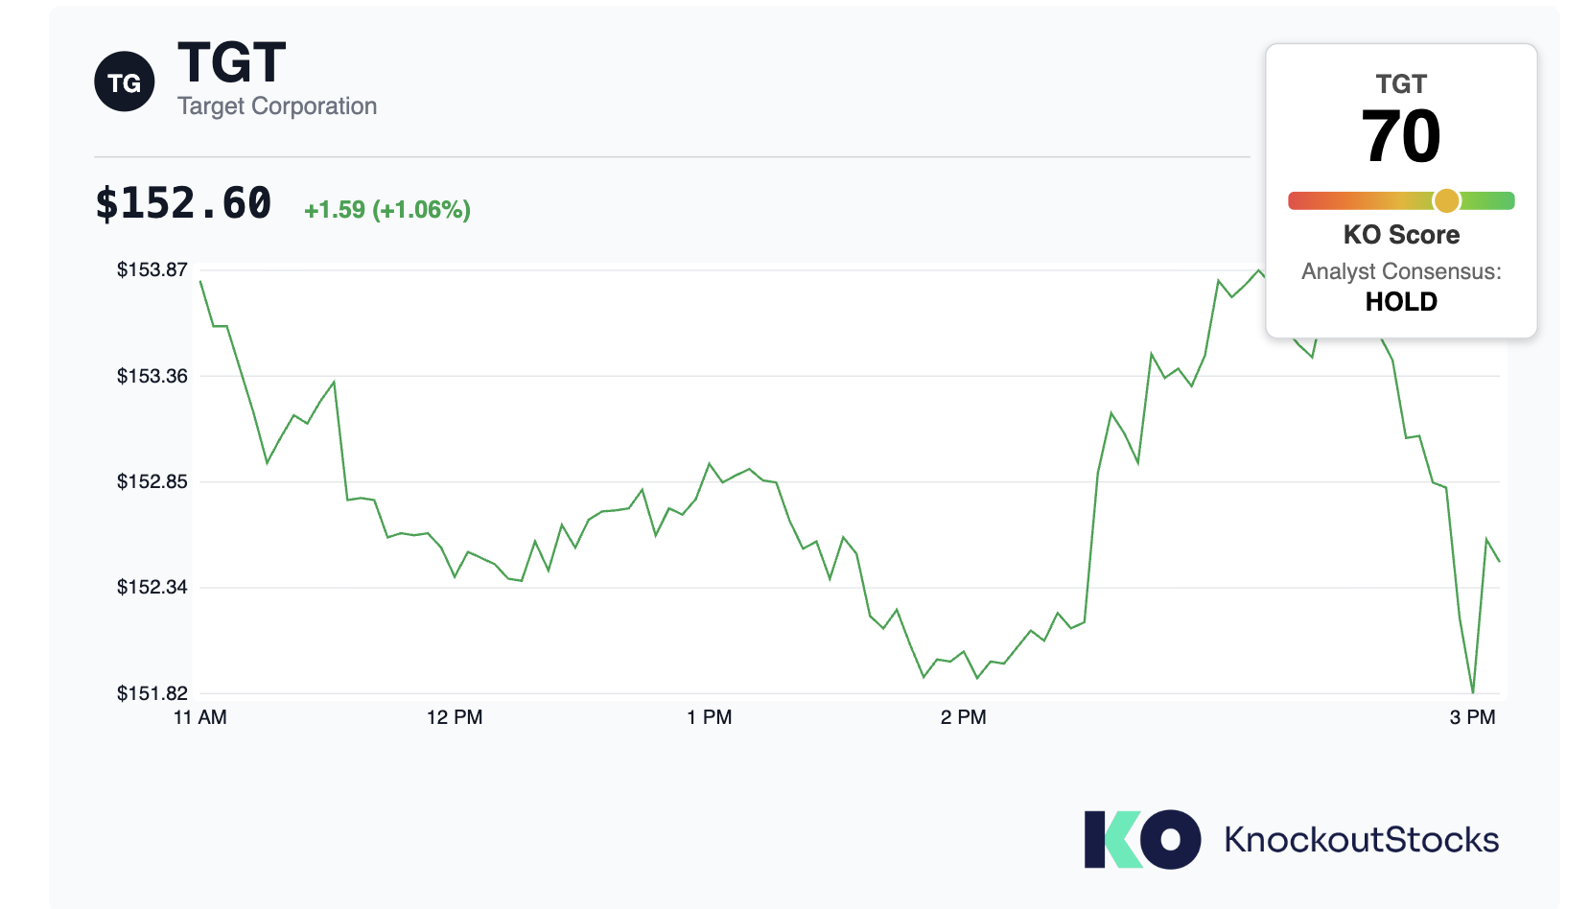Click the TGT label in score card
1590x909 pixels.
pyautogui.click(x=1401, y=84)
